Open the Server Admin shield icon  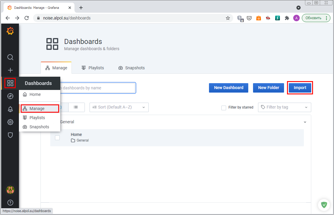[x=10, y=135]
